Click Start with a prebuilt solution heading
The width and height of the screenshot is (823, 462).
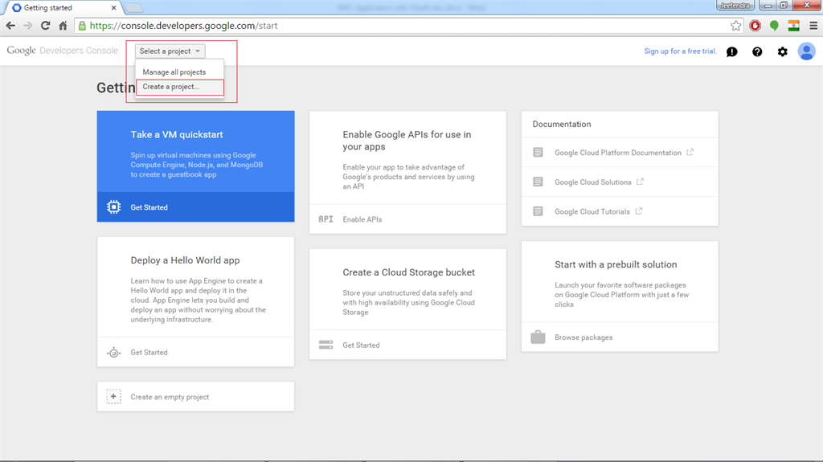616,264
